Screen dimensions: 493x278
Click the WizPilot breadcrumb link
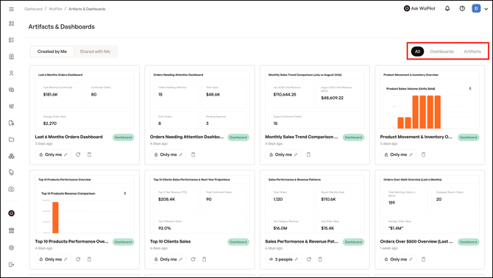click(55, 9)
